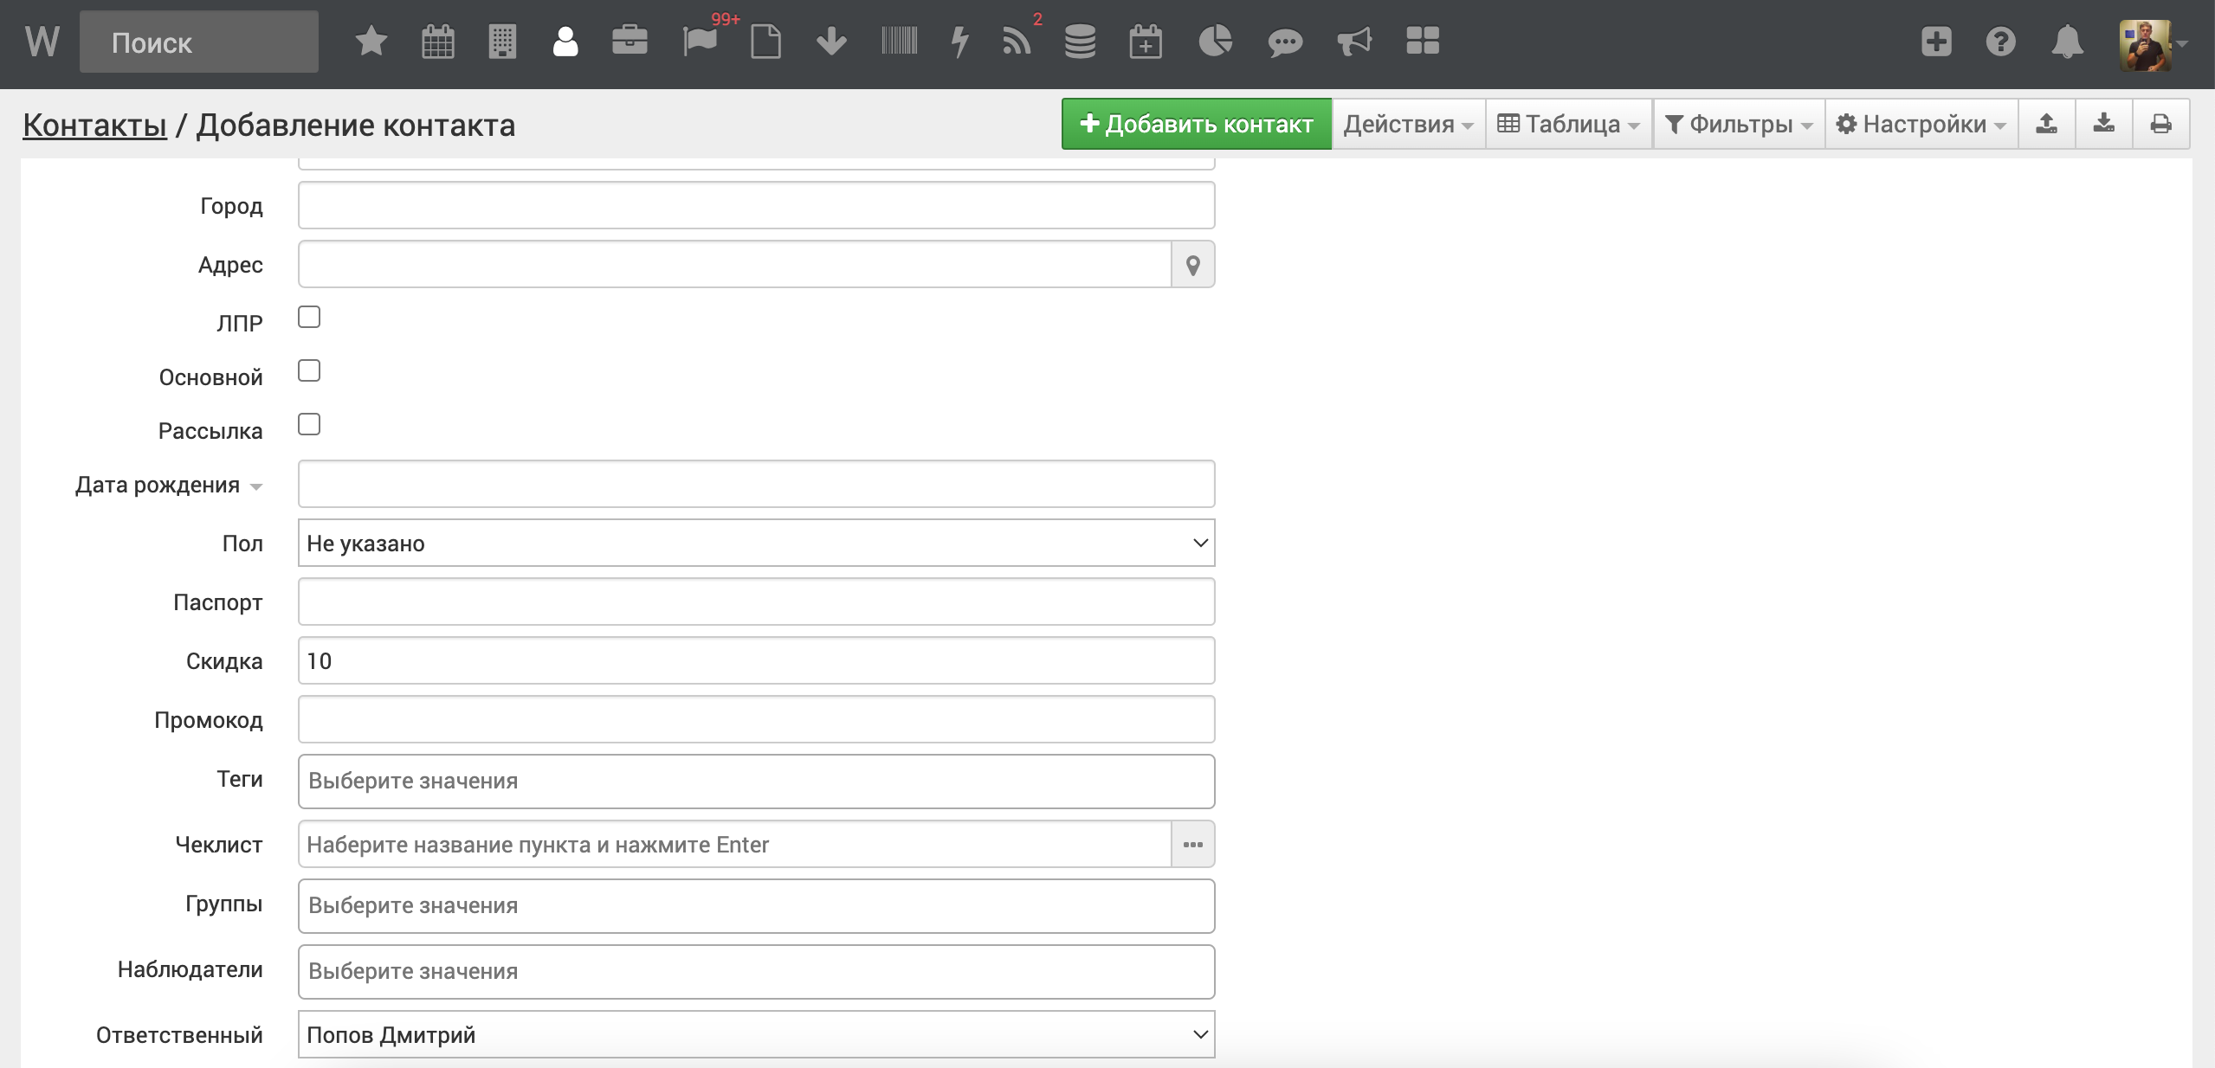Toggle the Рассылка checkbox
Image resolution: width=2215 pixels, height=1068 pixels.
309,425
